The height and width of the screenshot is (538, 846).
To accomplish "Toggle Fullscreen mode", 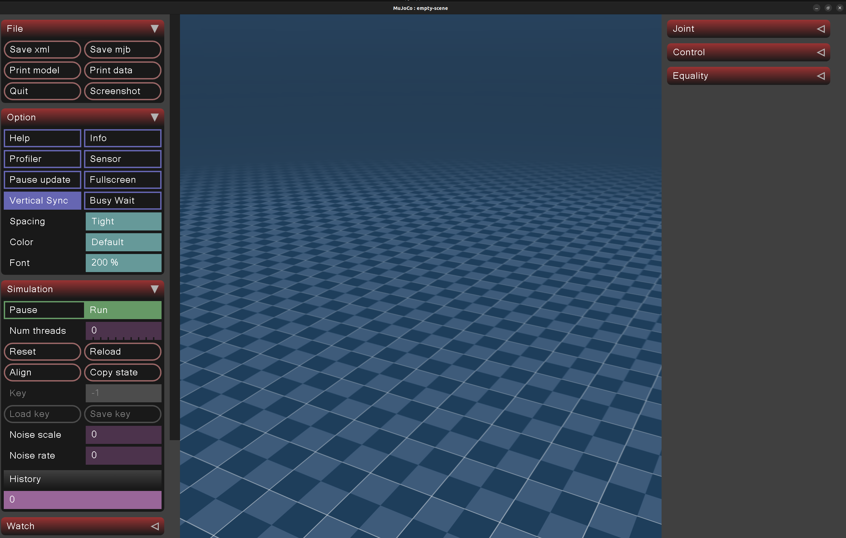I will coord(123,180).
